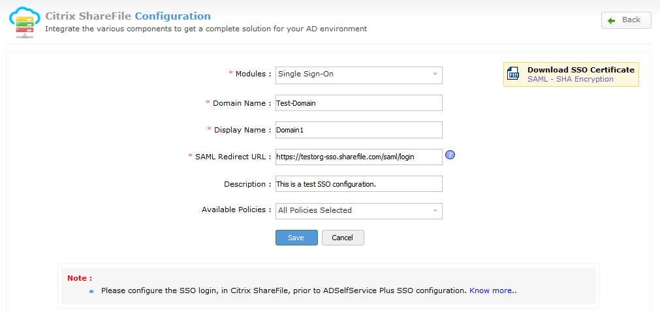660x314 pixels.
Task: Click the Modules field label
Action: coord(253,74)
